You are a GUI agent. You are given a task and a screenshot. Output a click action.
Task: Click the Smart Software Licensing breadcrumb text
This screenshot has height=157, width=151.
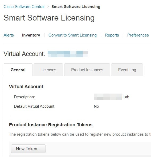76,7
